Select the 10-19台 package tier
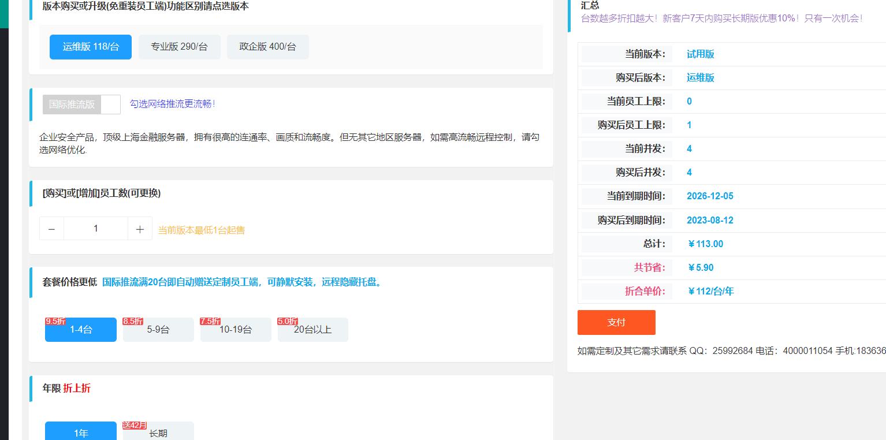Screen dimensions: 886x440 (236, 330)
